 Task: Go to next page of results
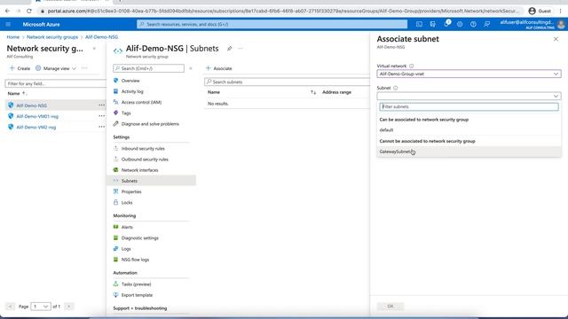(69, 307)
